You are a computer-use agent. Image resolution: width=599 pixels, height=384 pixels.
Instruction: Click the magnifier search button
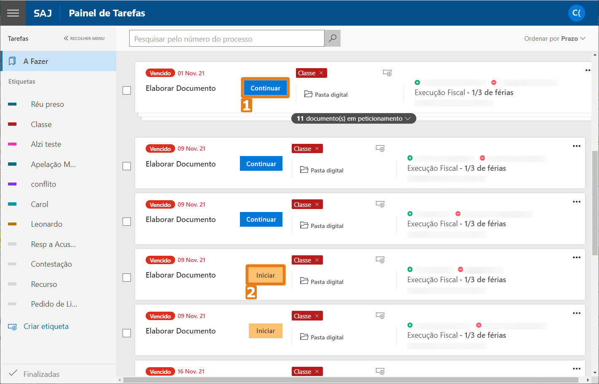tap(333, 38)
